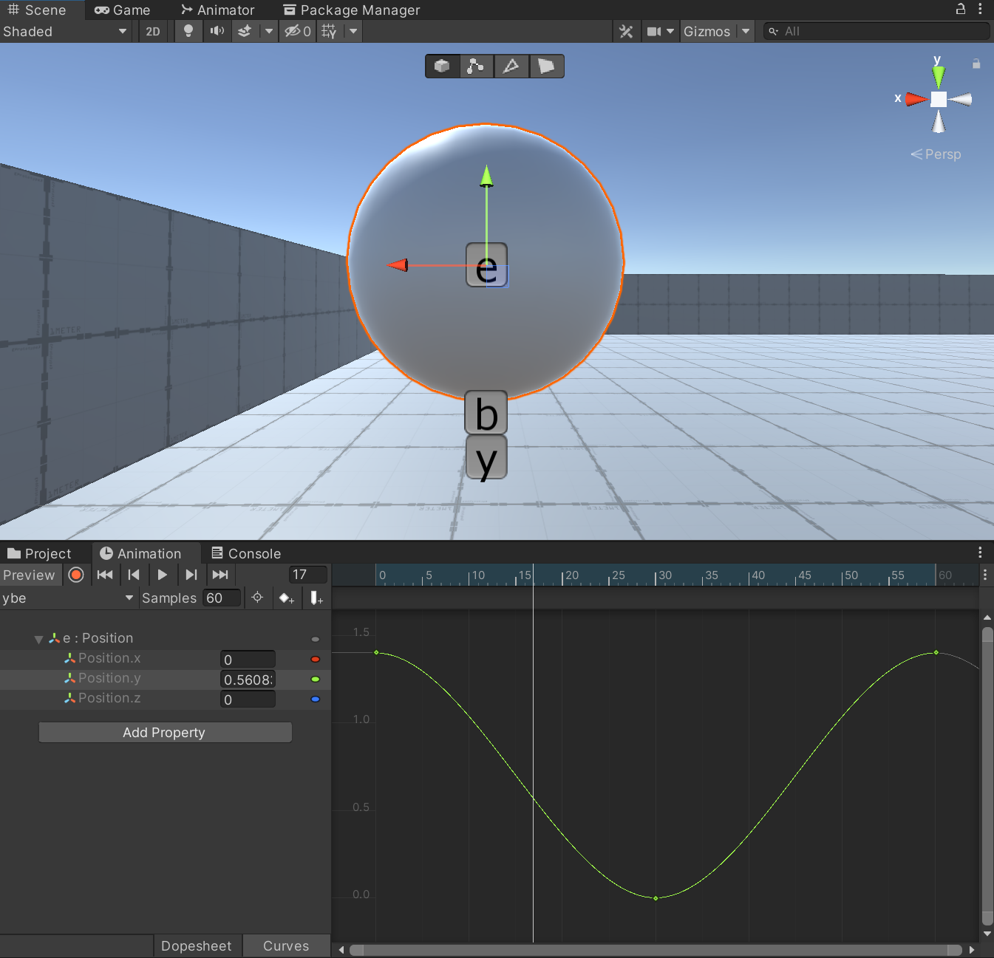Toggle 2D scene view mode
The width and height of the screenshot is (994, 958).
[x=153, y=31]
